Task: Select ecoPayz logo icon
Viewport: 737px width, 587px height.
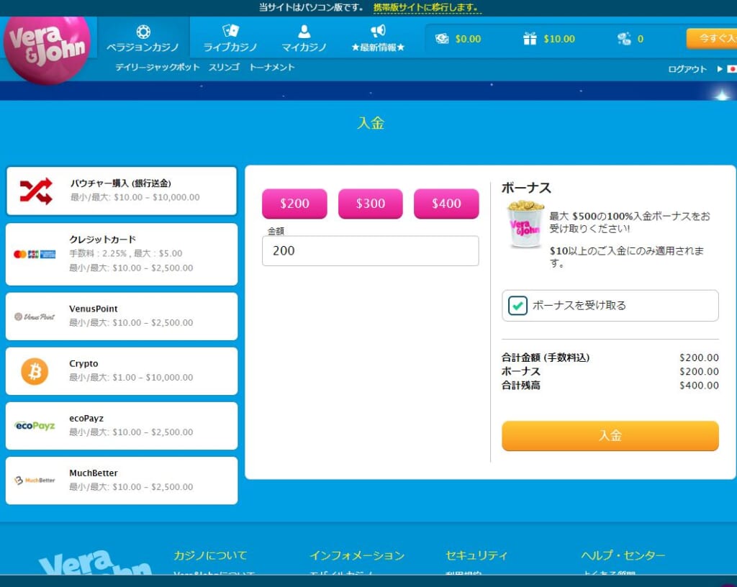Action: pyautogui.click(x=35, y=426)
